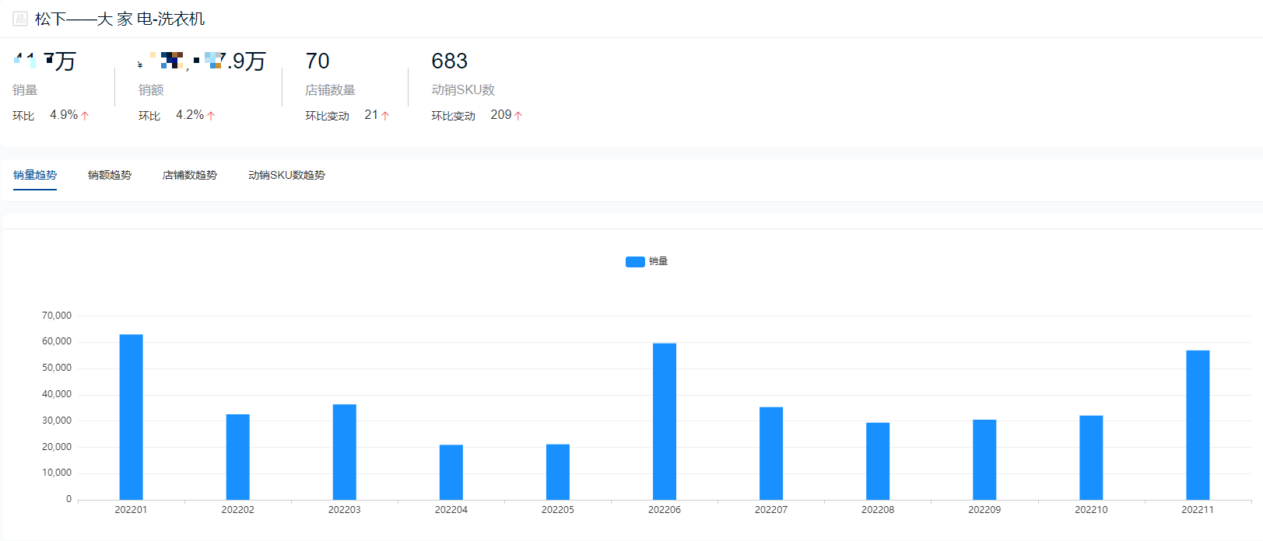Click the 销量 legend label text
Image resolution: width=1263 pixels, height=541 pixels.
coord(658,261)
